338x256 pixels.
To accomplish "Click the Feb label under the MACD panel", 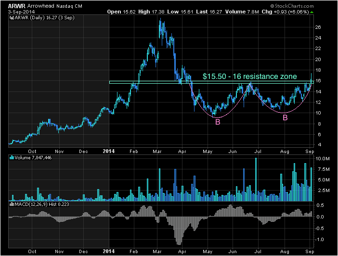I will point(134,252).
